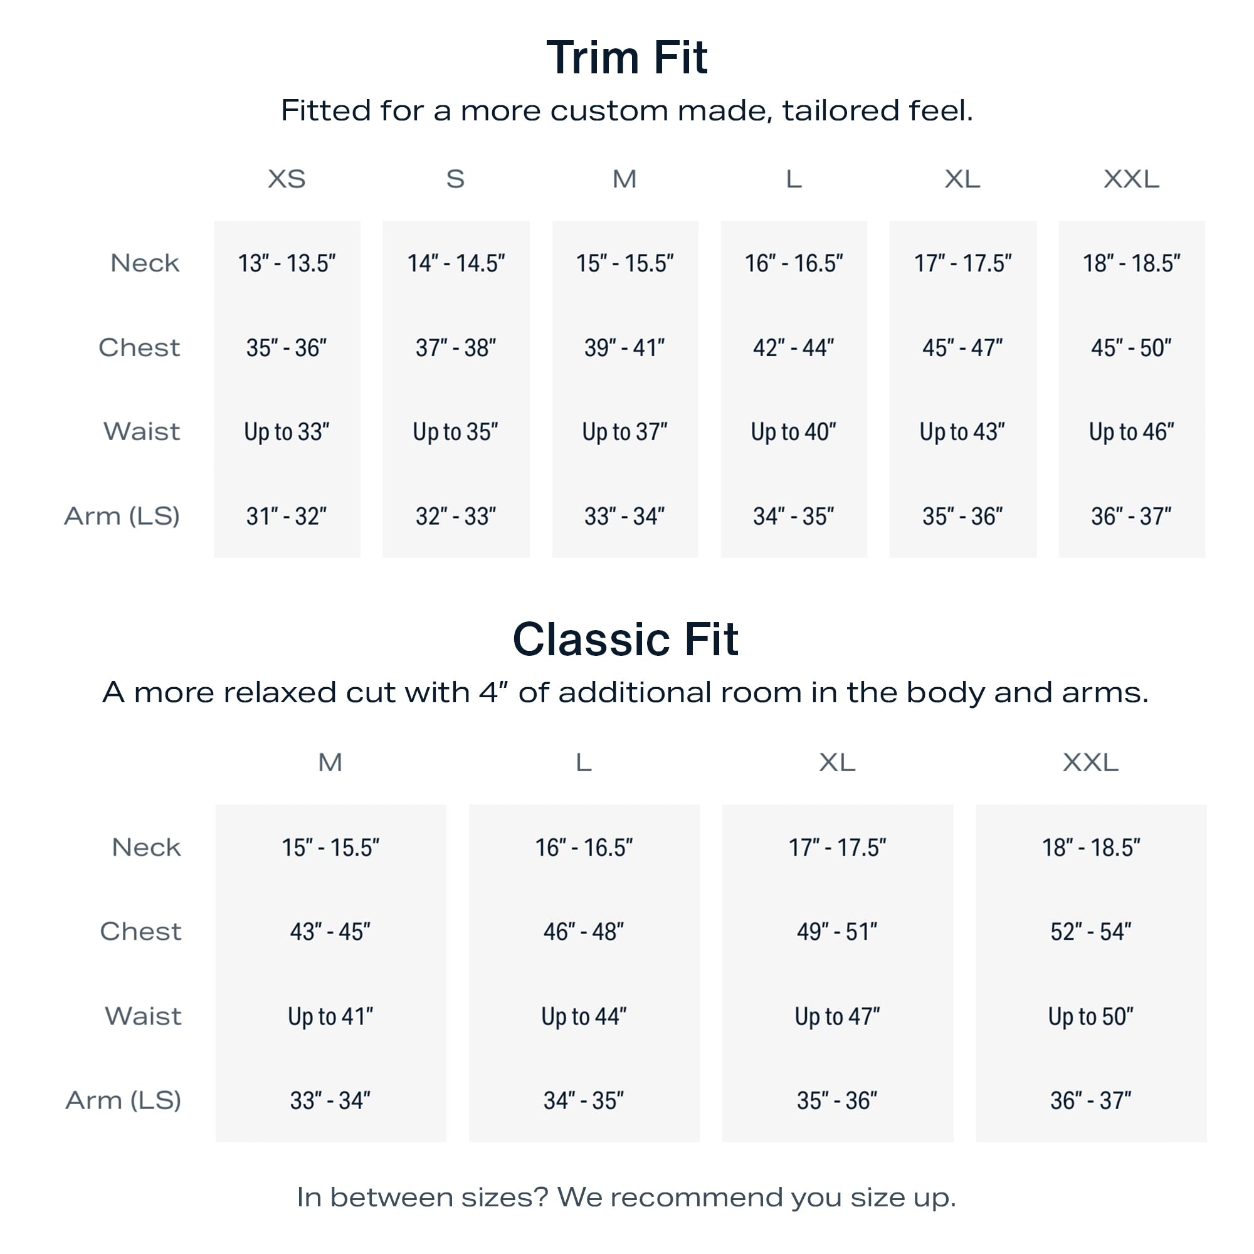Screen dimensions: 1254x1254
Task: Click the "In between sizes?" recommendation text
Action: pos(626,1198)
